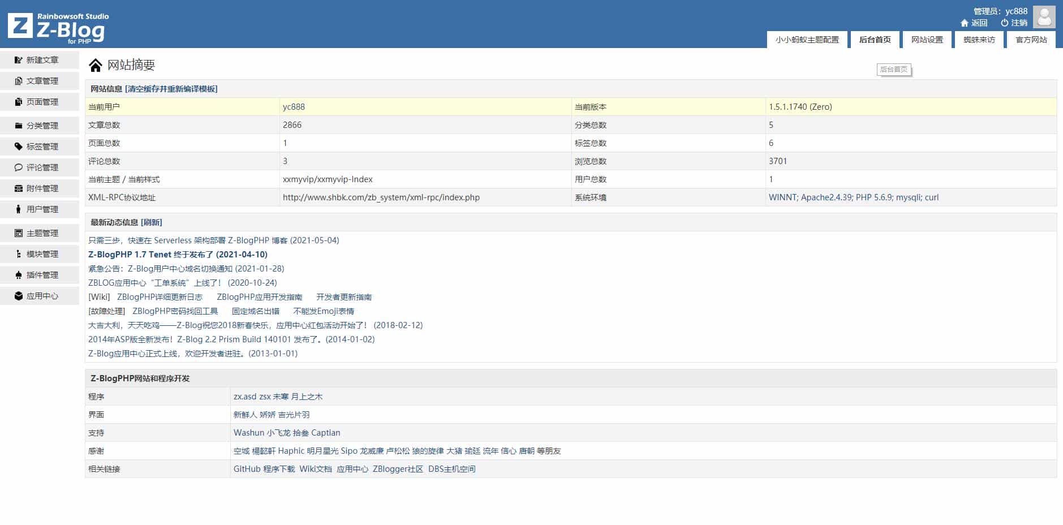The height and width of the screenshot is (525, 1063).
Task: Click the 返回 link in header
Action: pyautogui.click(x=979, y=23)
